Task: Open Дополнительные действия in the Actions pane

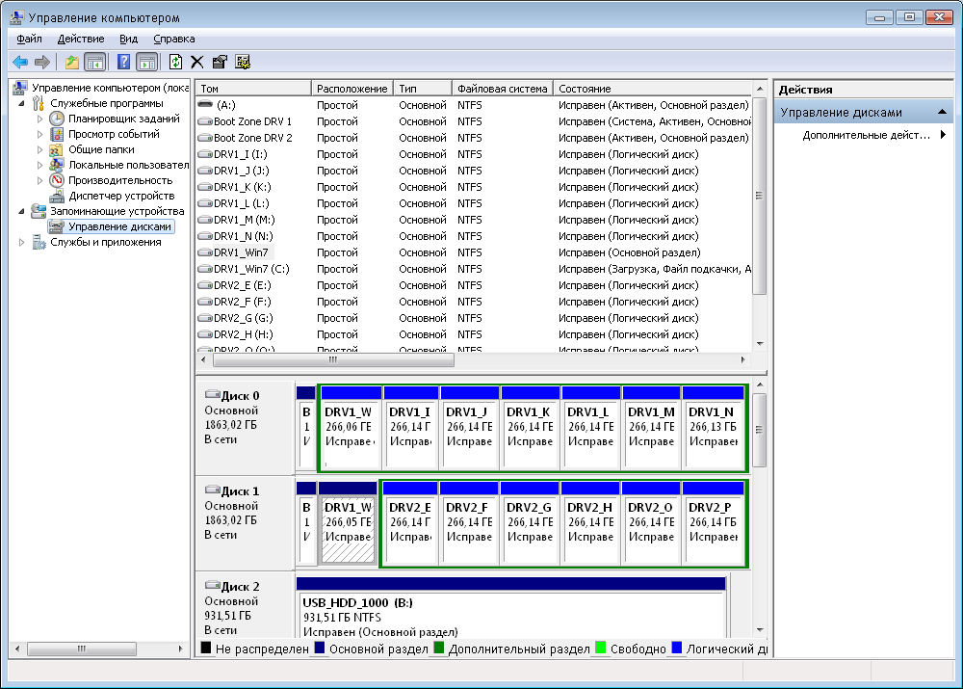Action: [867, 135]
